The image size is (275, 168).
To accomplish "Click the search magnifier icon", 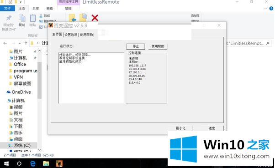I will click(x=268, y=43).
